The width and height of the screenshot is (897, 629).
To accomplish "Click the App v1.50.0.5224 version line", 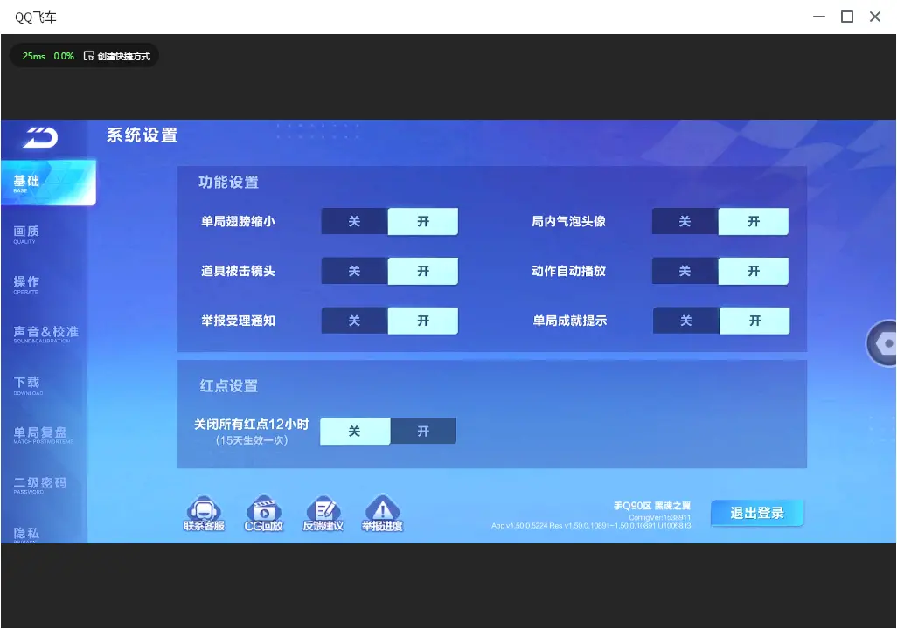I will (591, 526).
